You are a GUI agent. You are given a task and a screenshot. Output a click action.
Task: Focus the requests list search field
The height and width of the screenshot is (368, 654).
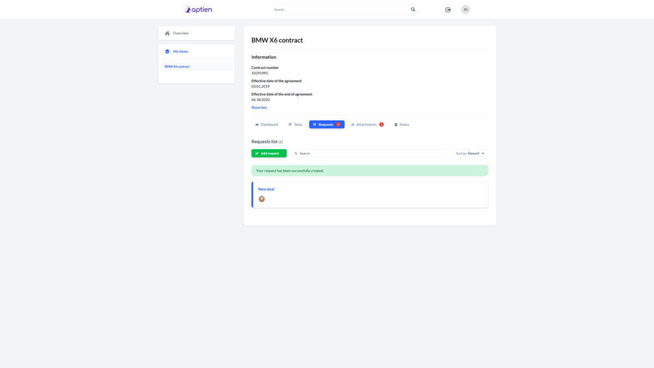coord(369,153)
